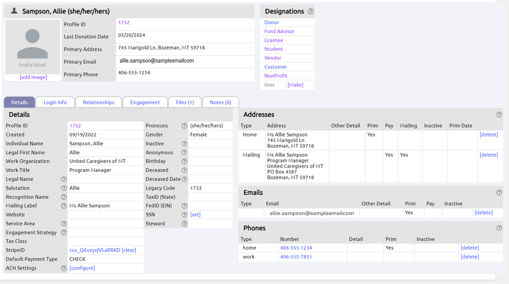Open the Pronouns field help icon

point(184,126)
